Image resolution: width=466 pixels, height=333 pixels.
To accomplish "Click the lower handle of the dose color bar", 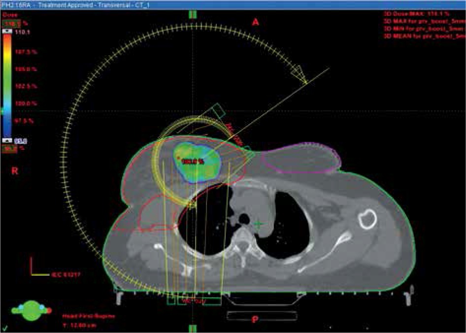I will coord(8,140).
